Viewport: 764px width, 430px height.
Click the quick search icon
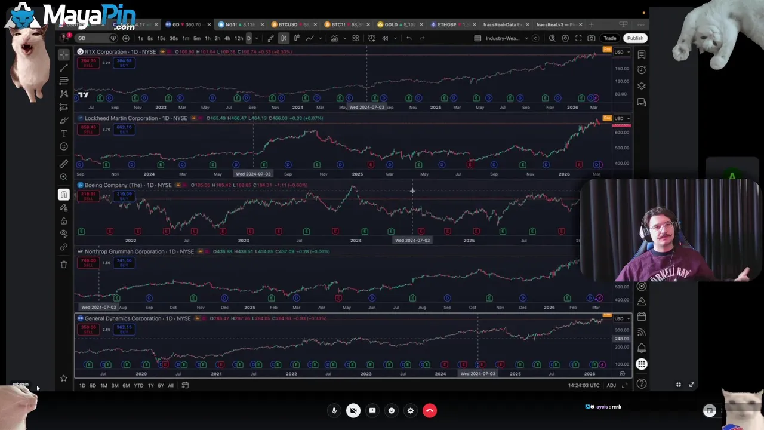552,38
